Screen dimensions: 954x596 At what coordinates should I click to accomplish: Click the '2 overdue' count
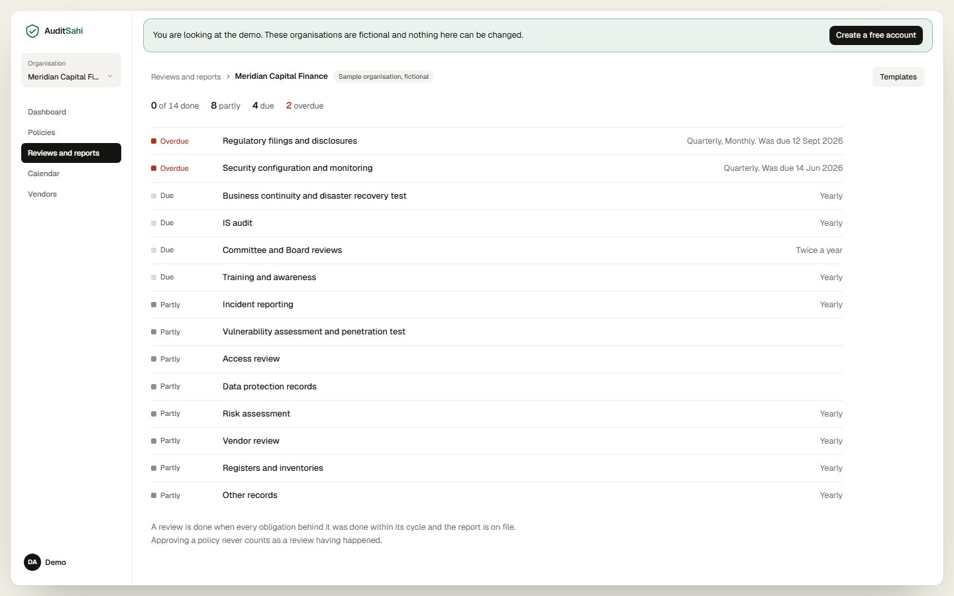[x=305, y=106]
